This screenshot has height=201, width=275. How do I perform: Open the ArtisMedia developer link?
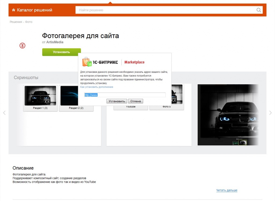55,42
